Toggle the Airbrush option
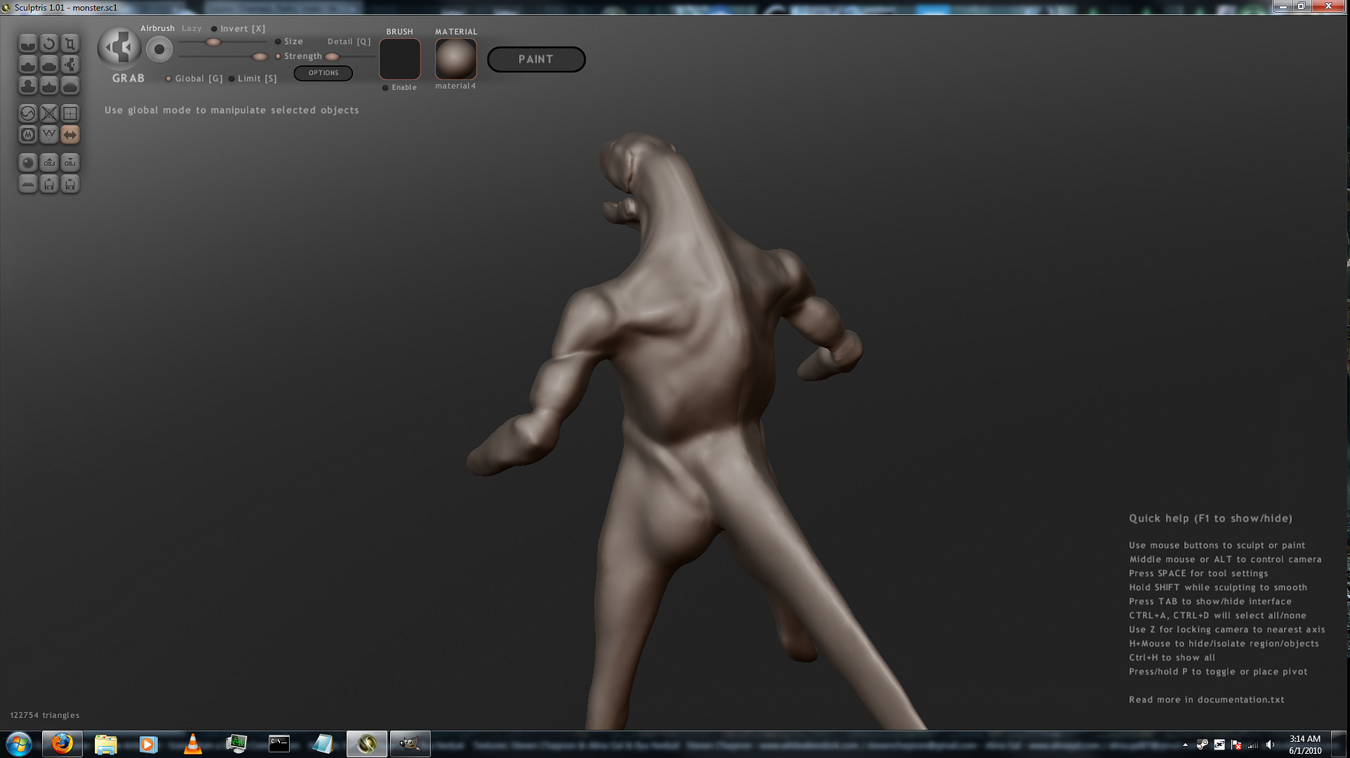This screenshot has width=1350, height=758. 157,28
